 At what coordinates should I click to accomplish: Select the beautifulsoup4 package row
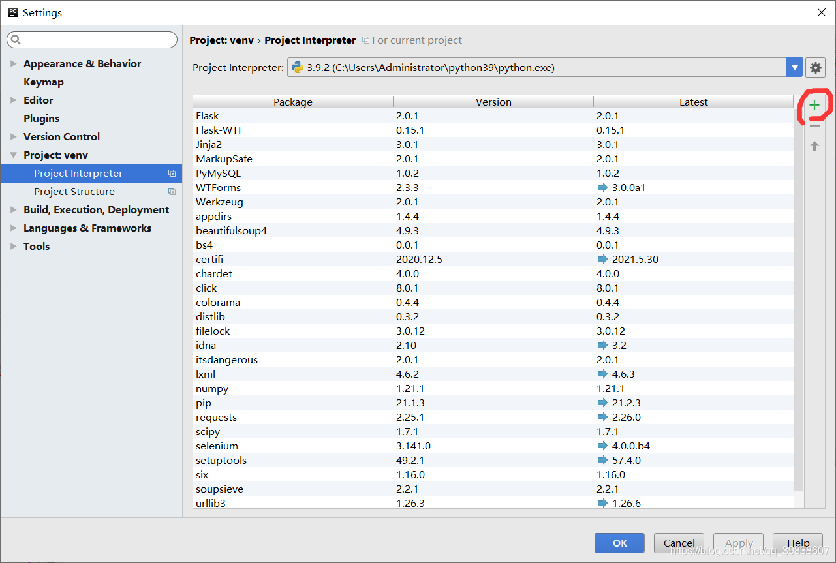(x=493, y=230)
